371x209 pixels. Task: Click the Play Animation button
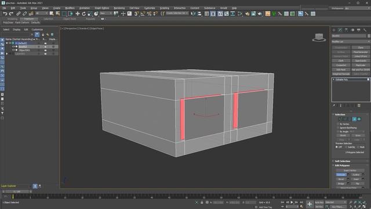[292, 203]
